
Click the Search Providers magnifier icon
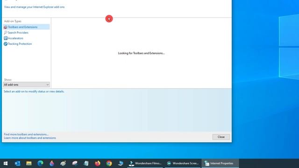[6, 33]
